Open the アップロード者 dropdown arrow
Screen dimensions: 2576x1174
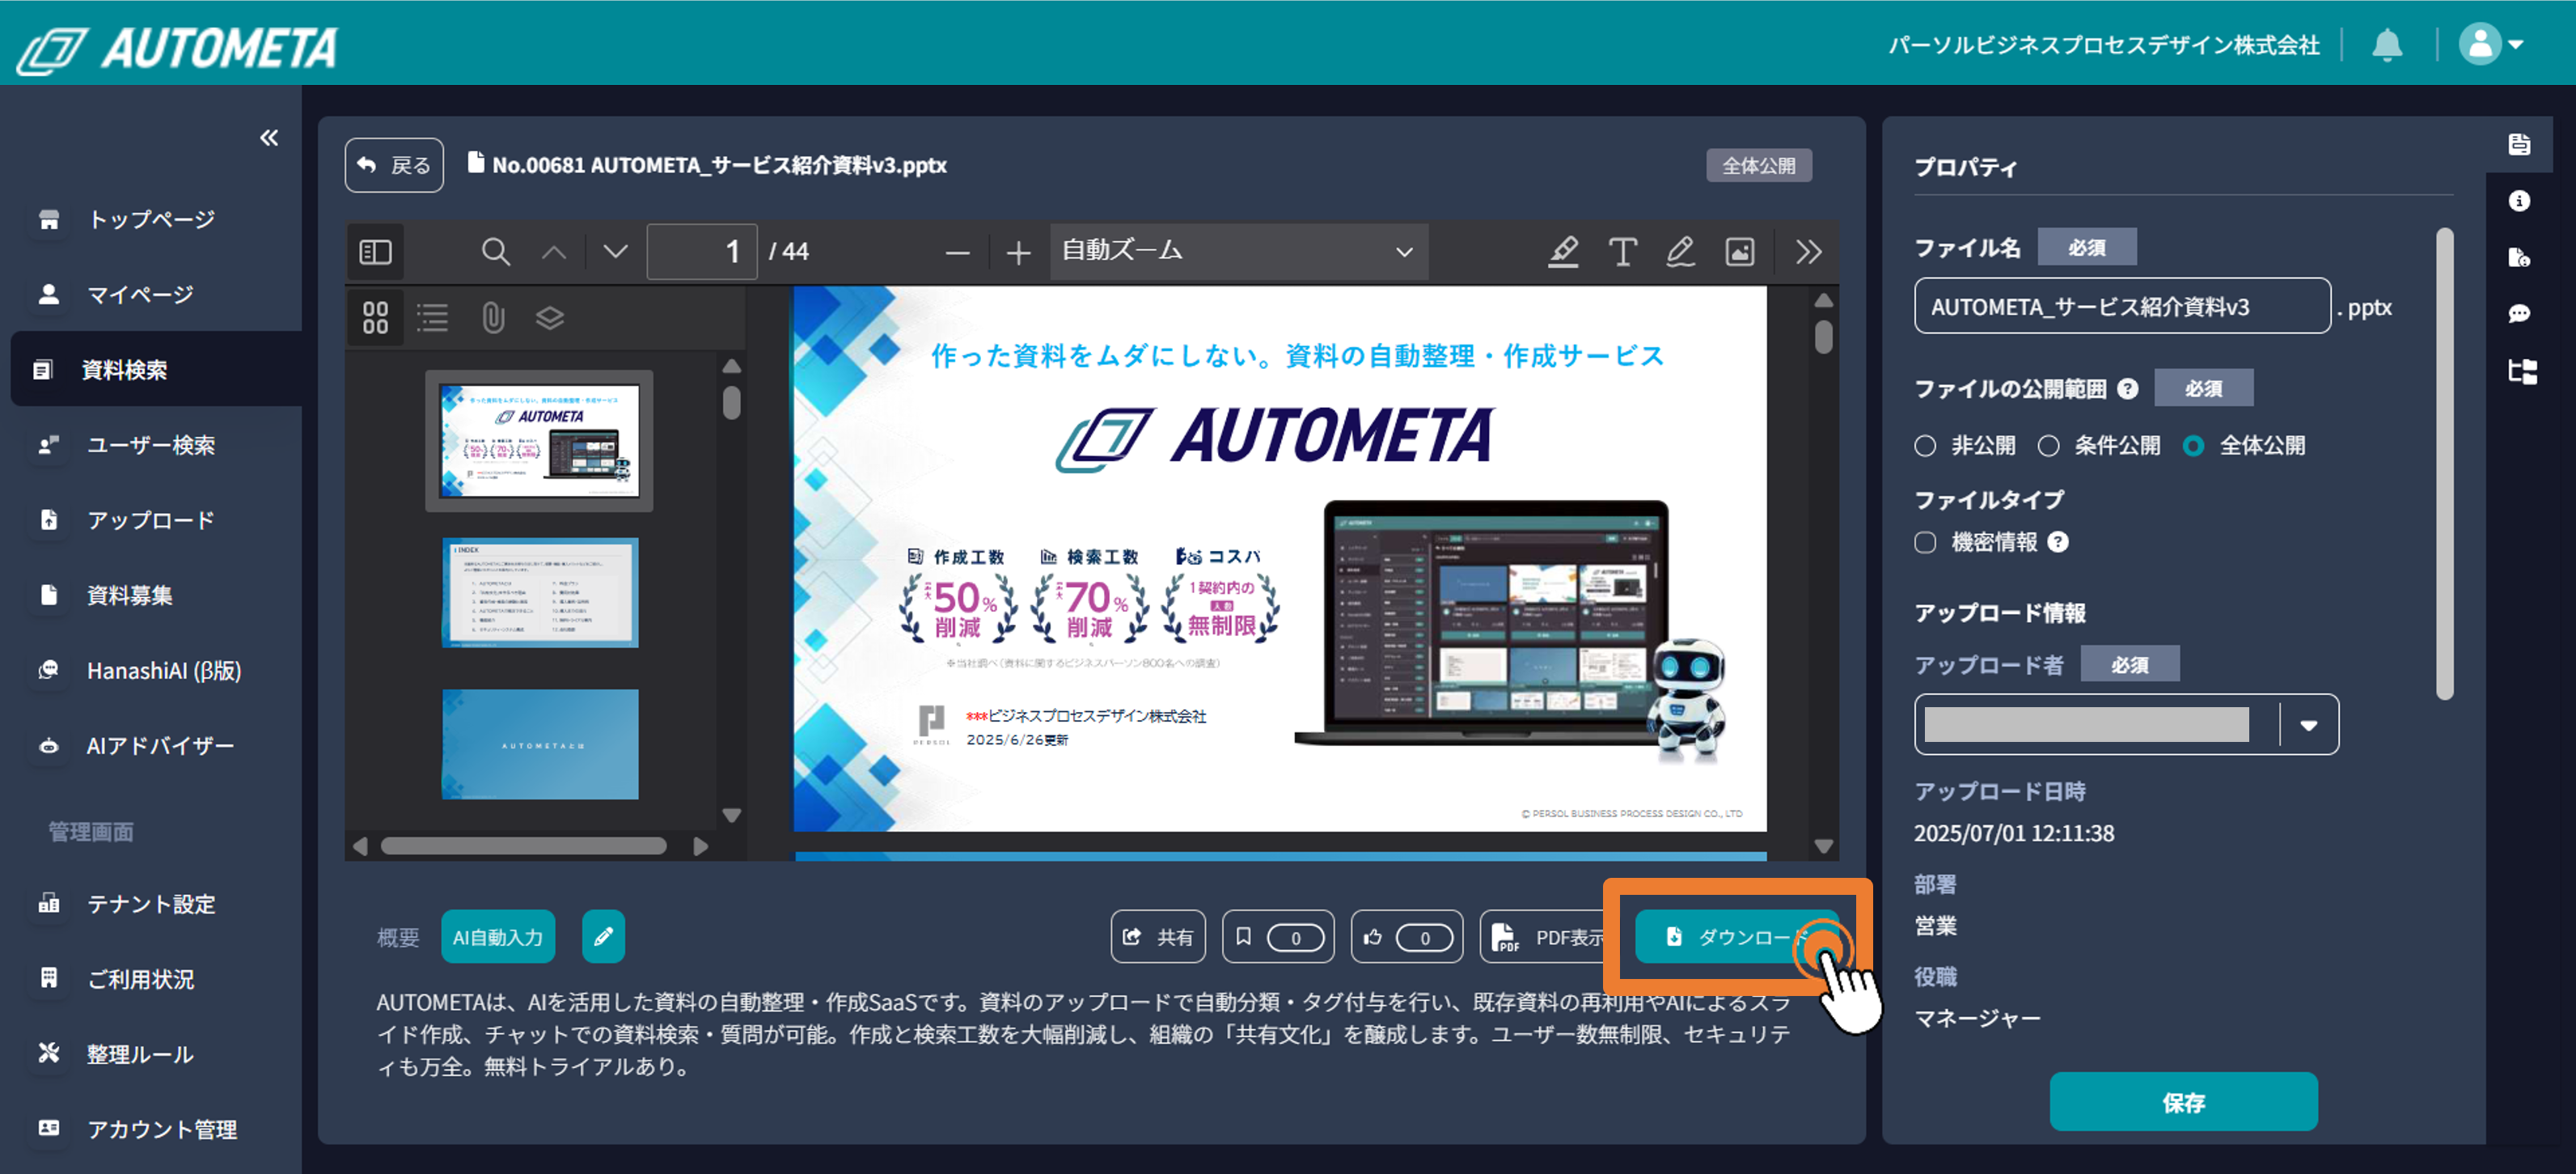point(2309,726)
